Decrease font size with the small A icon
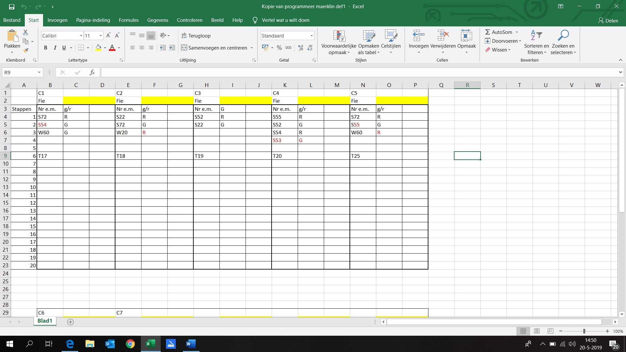 point(117,36)
